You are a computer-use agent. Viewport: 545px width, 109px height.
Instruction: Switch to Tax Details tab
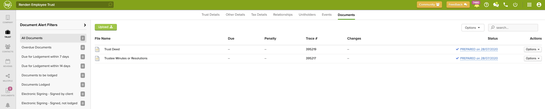pos(259,15)
